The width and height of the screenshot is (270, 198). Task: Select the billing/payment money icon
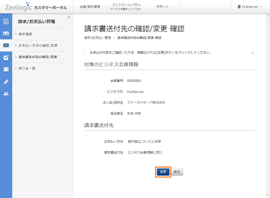coord(6,46)
